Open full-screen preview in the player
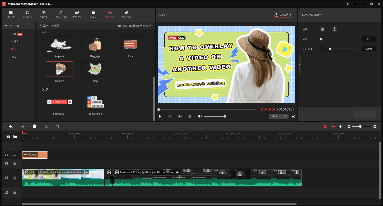 [x=293, y=116]
